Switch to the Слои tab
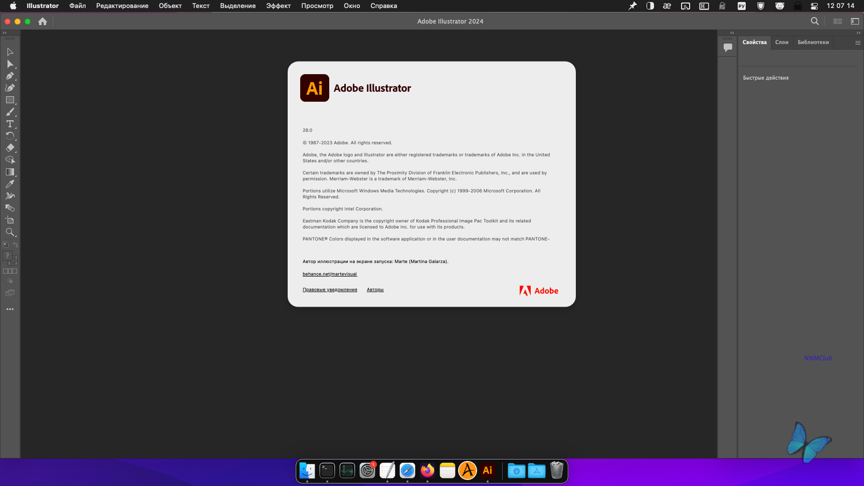Image resolution: width=864 pixels, height=486 pixels. click(781, 43)
